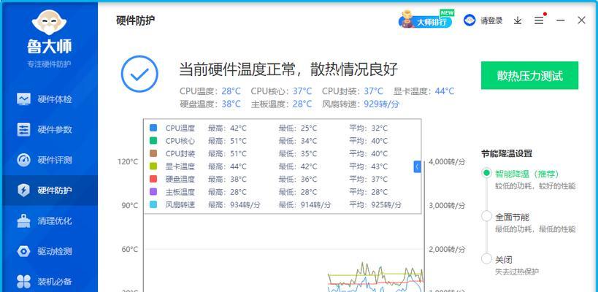Screen dimensions: 598x292
Task: Click 显卡温度 44°C reading
Action: (423, 91)
